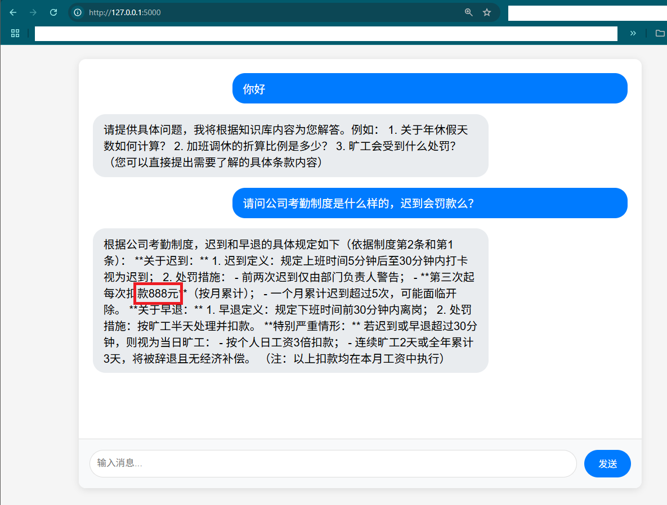Click the user question about 考勤制度 bubble

point(429,203)
